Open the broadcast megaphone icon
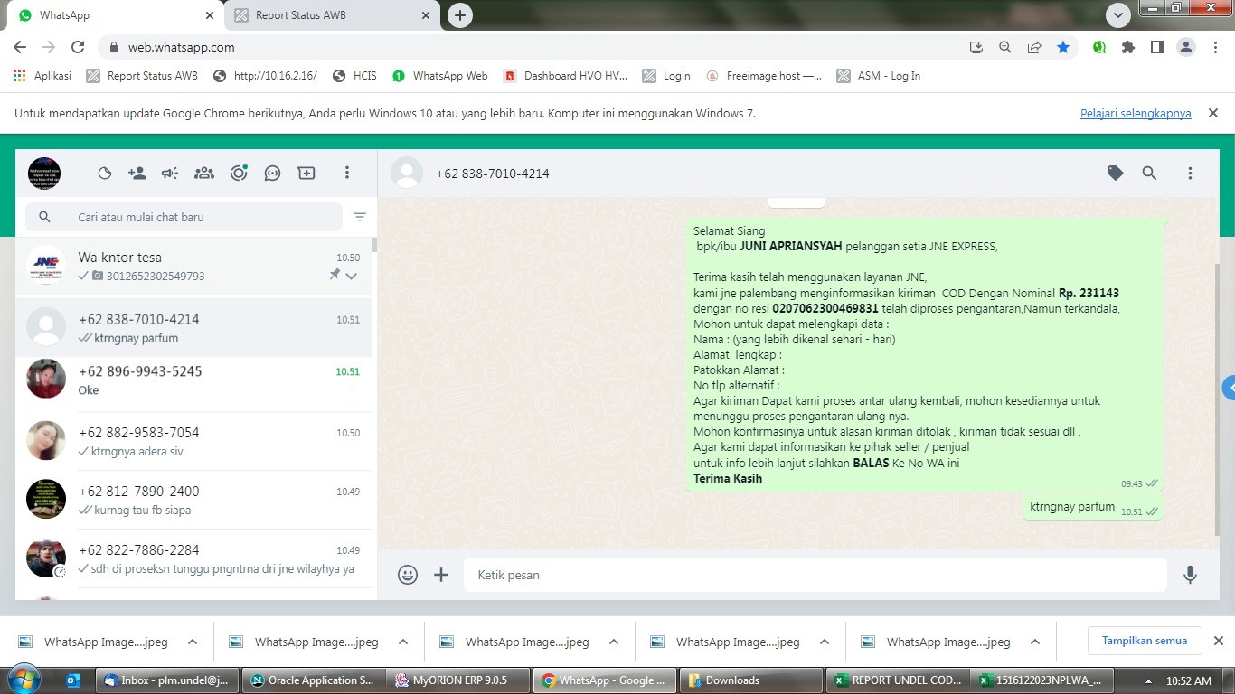Image resolution: width=1235 pixels, height=694 pixels. tap(170, 173)
